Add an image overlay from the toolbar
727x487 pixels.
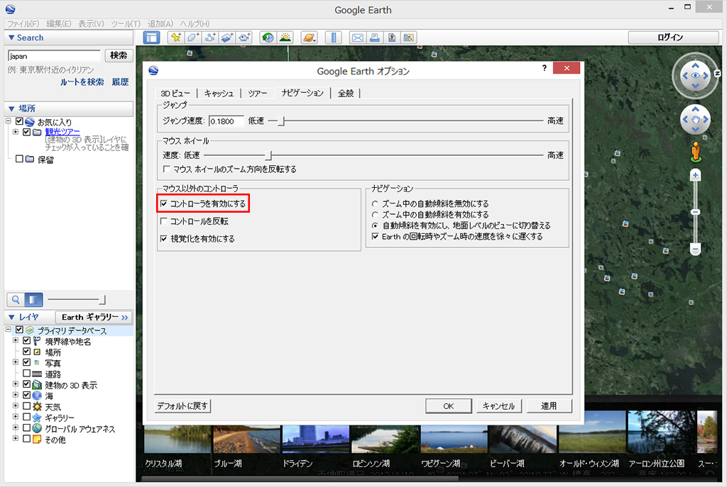pos(226,38)
